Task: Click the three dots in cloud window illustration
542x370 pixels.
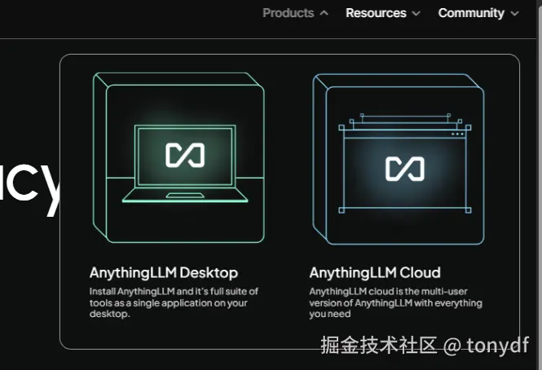Action: pos(457,134)
